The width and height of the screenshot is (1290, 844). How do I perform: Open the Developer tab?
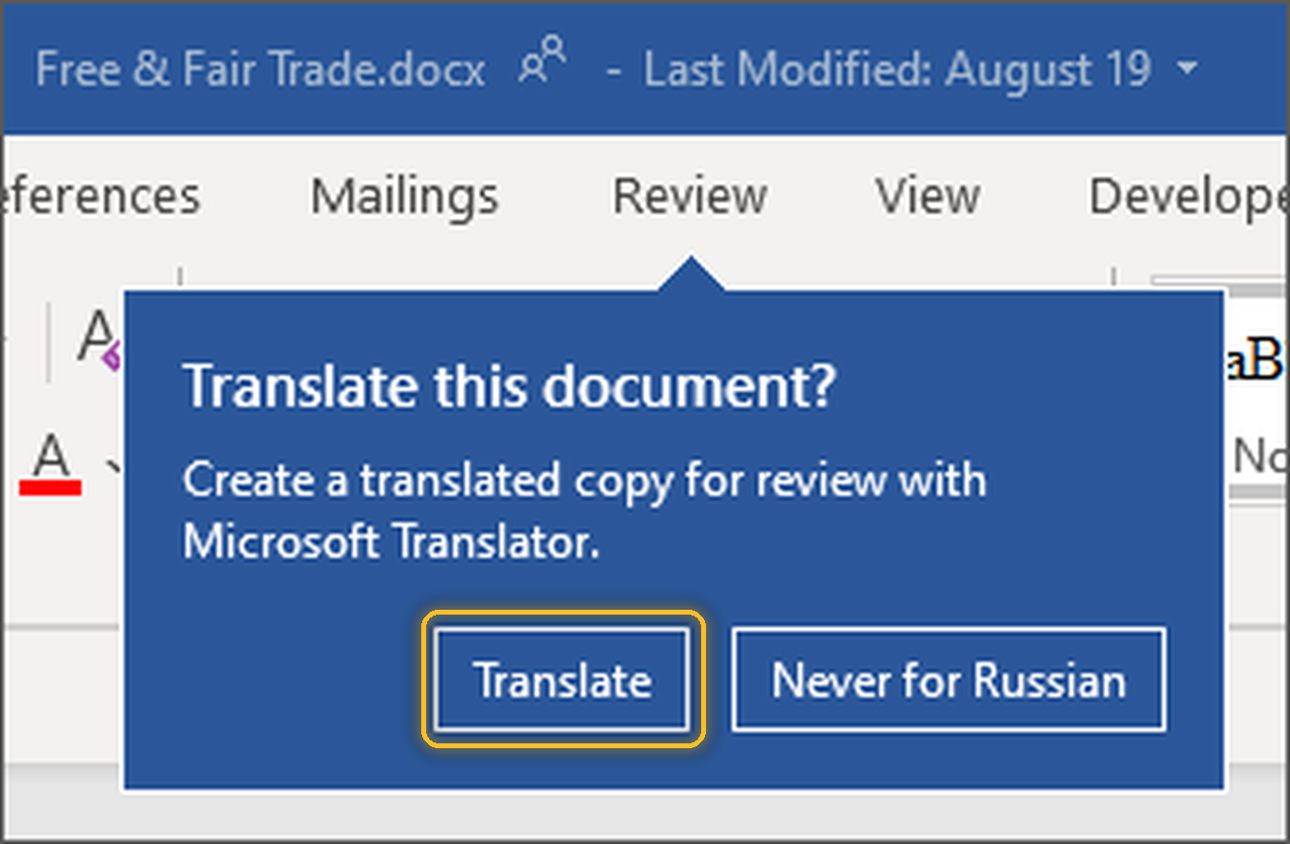click(x=1189, y=196)
